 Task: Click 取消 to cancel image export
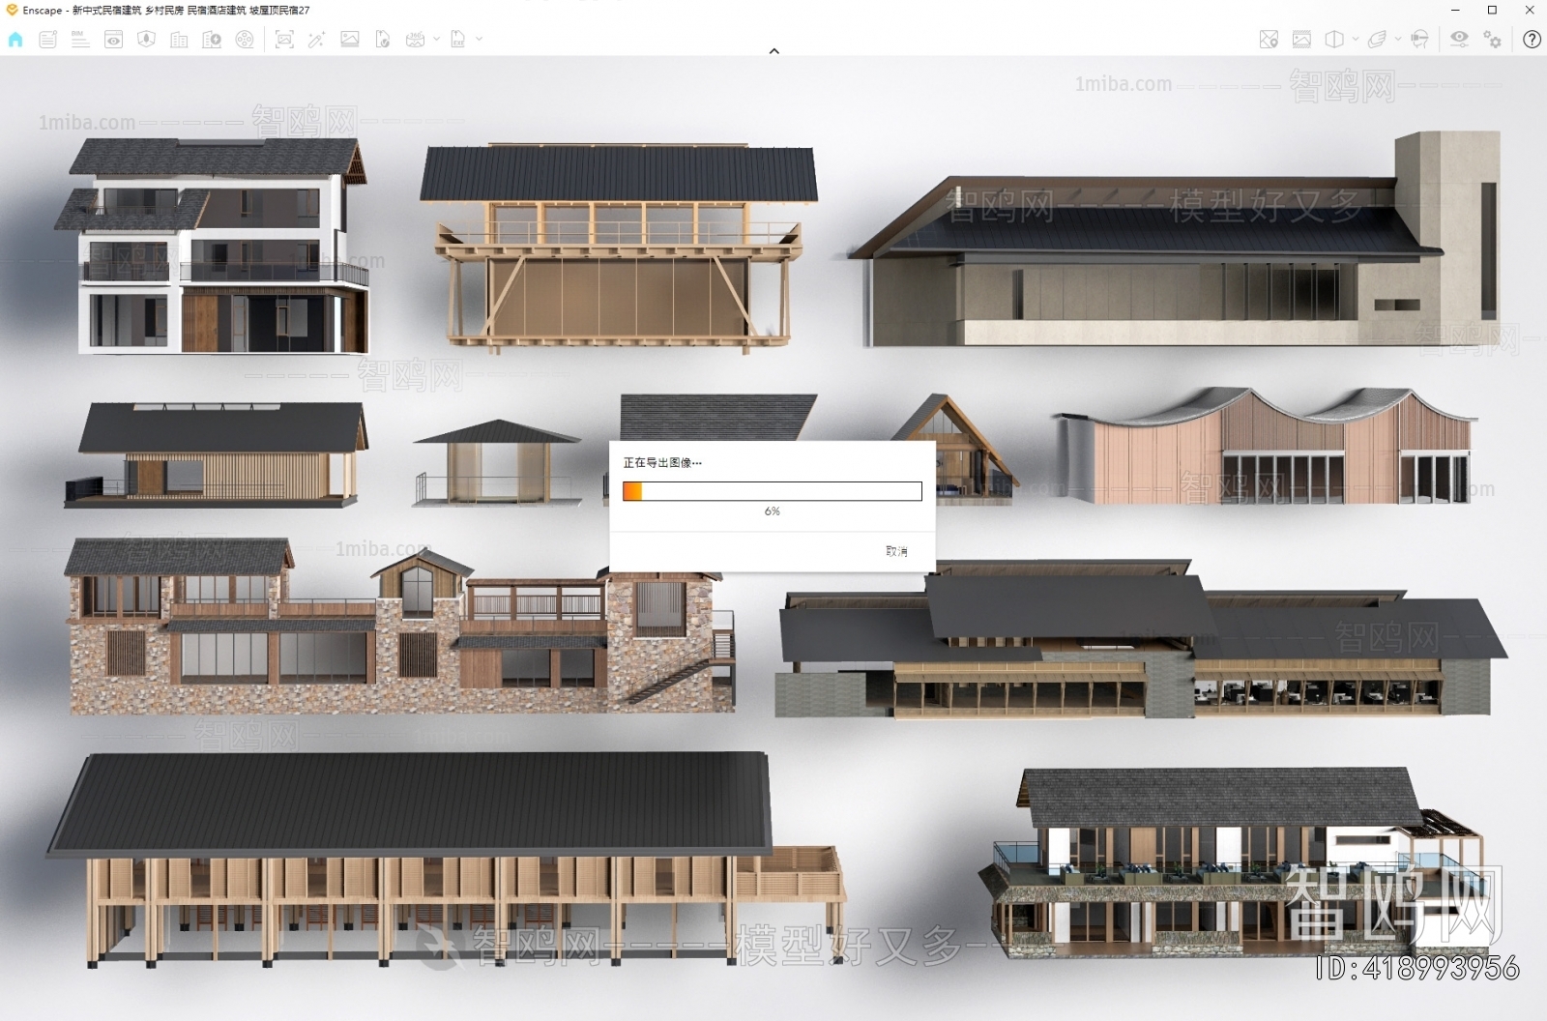(896, 551)
